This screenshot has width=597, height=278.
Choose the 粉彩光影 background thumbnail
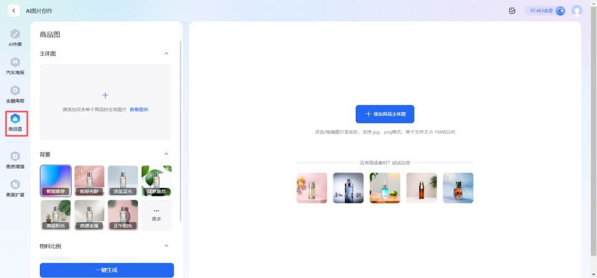[x=89, y=180]
